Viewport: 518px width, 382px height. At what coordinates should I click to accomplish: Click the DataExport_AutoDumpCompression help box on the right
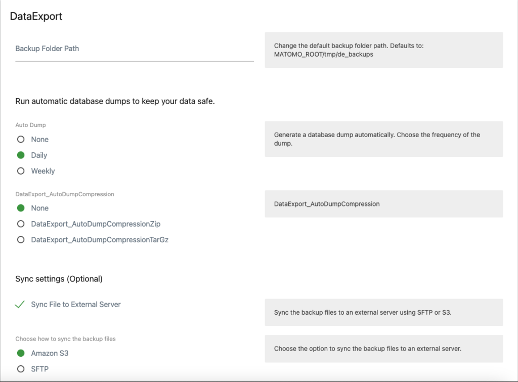pos(383,204)
